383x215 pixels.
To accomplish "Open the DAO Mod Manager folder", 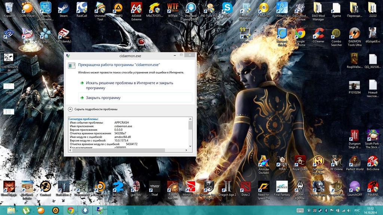I will pyautogui.click(x=318, y=12).
